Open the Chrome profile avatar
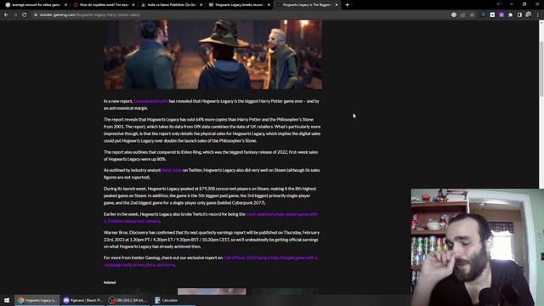This screenshot has height=306, width=544. click(x=529, y=15)
